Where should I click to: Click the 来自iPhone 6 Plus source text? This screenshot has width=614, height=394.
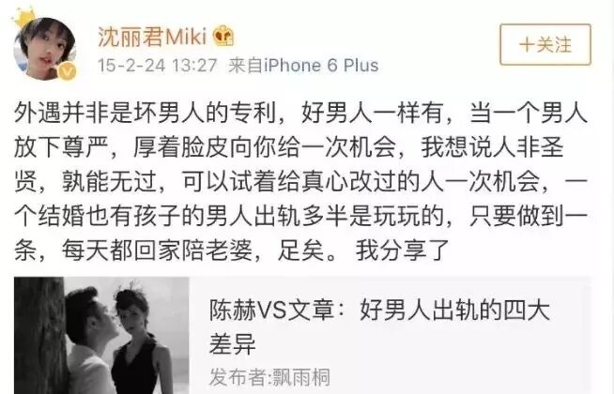click(303, 66)
